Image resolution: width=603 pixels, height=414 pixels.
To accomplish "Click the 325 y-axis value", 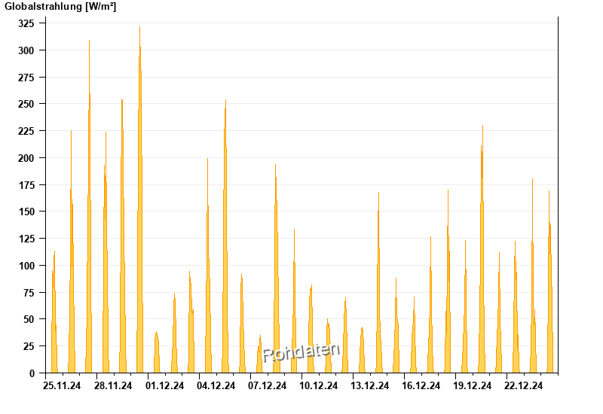I will coord(26,23).
